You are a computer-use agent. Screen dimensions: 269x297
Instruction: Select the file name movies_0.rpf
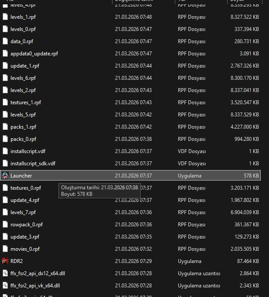click(x=25, y=249)
